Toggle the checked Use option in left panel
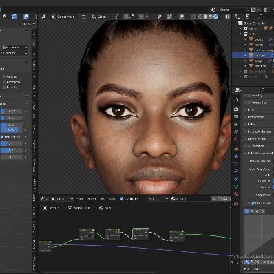274x274 pixels. click(2, 137)
